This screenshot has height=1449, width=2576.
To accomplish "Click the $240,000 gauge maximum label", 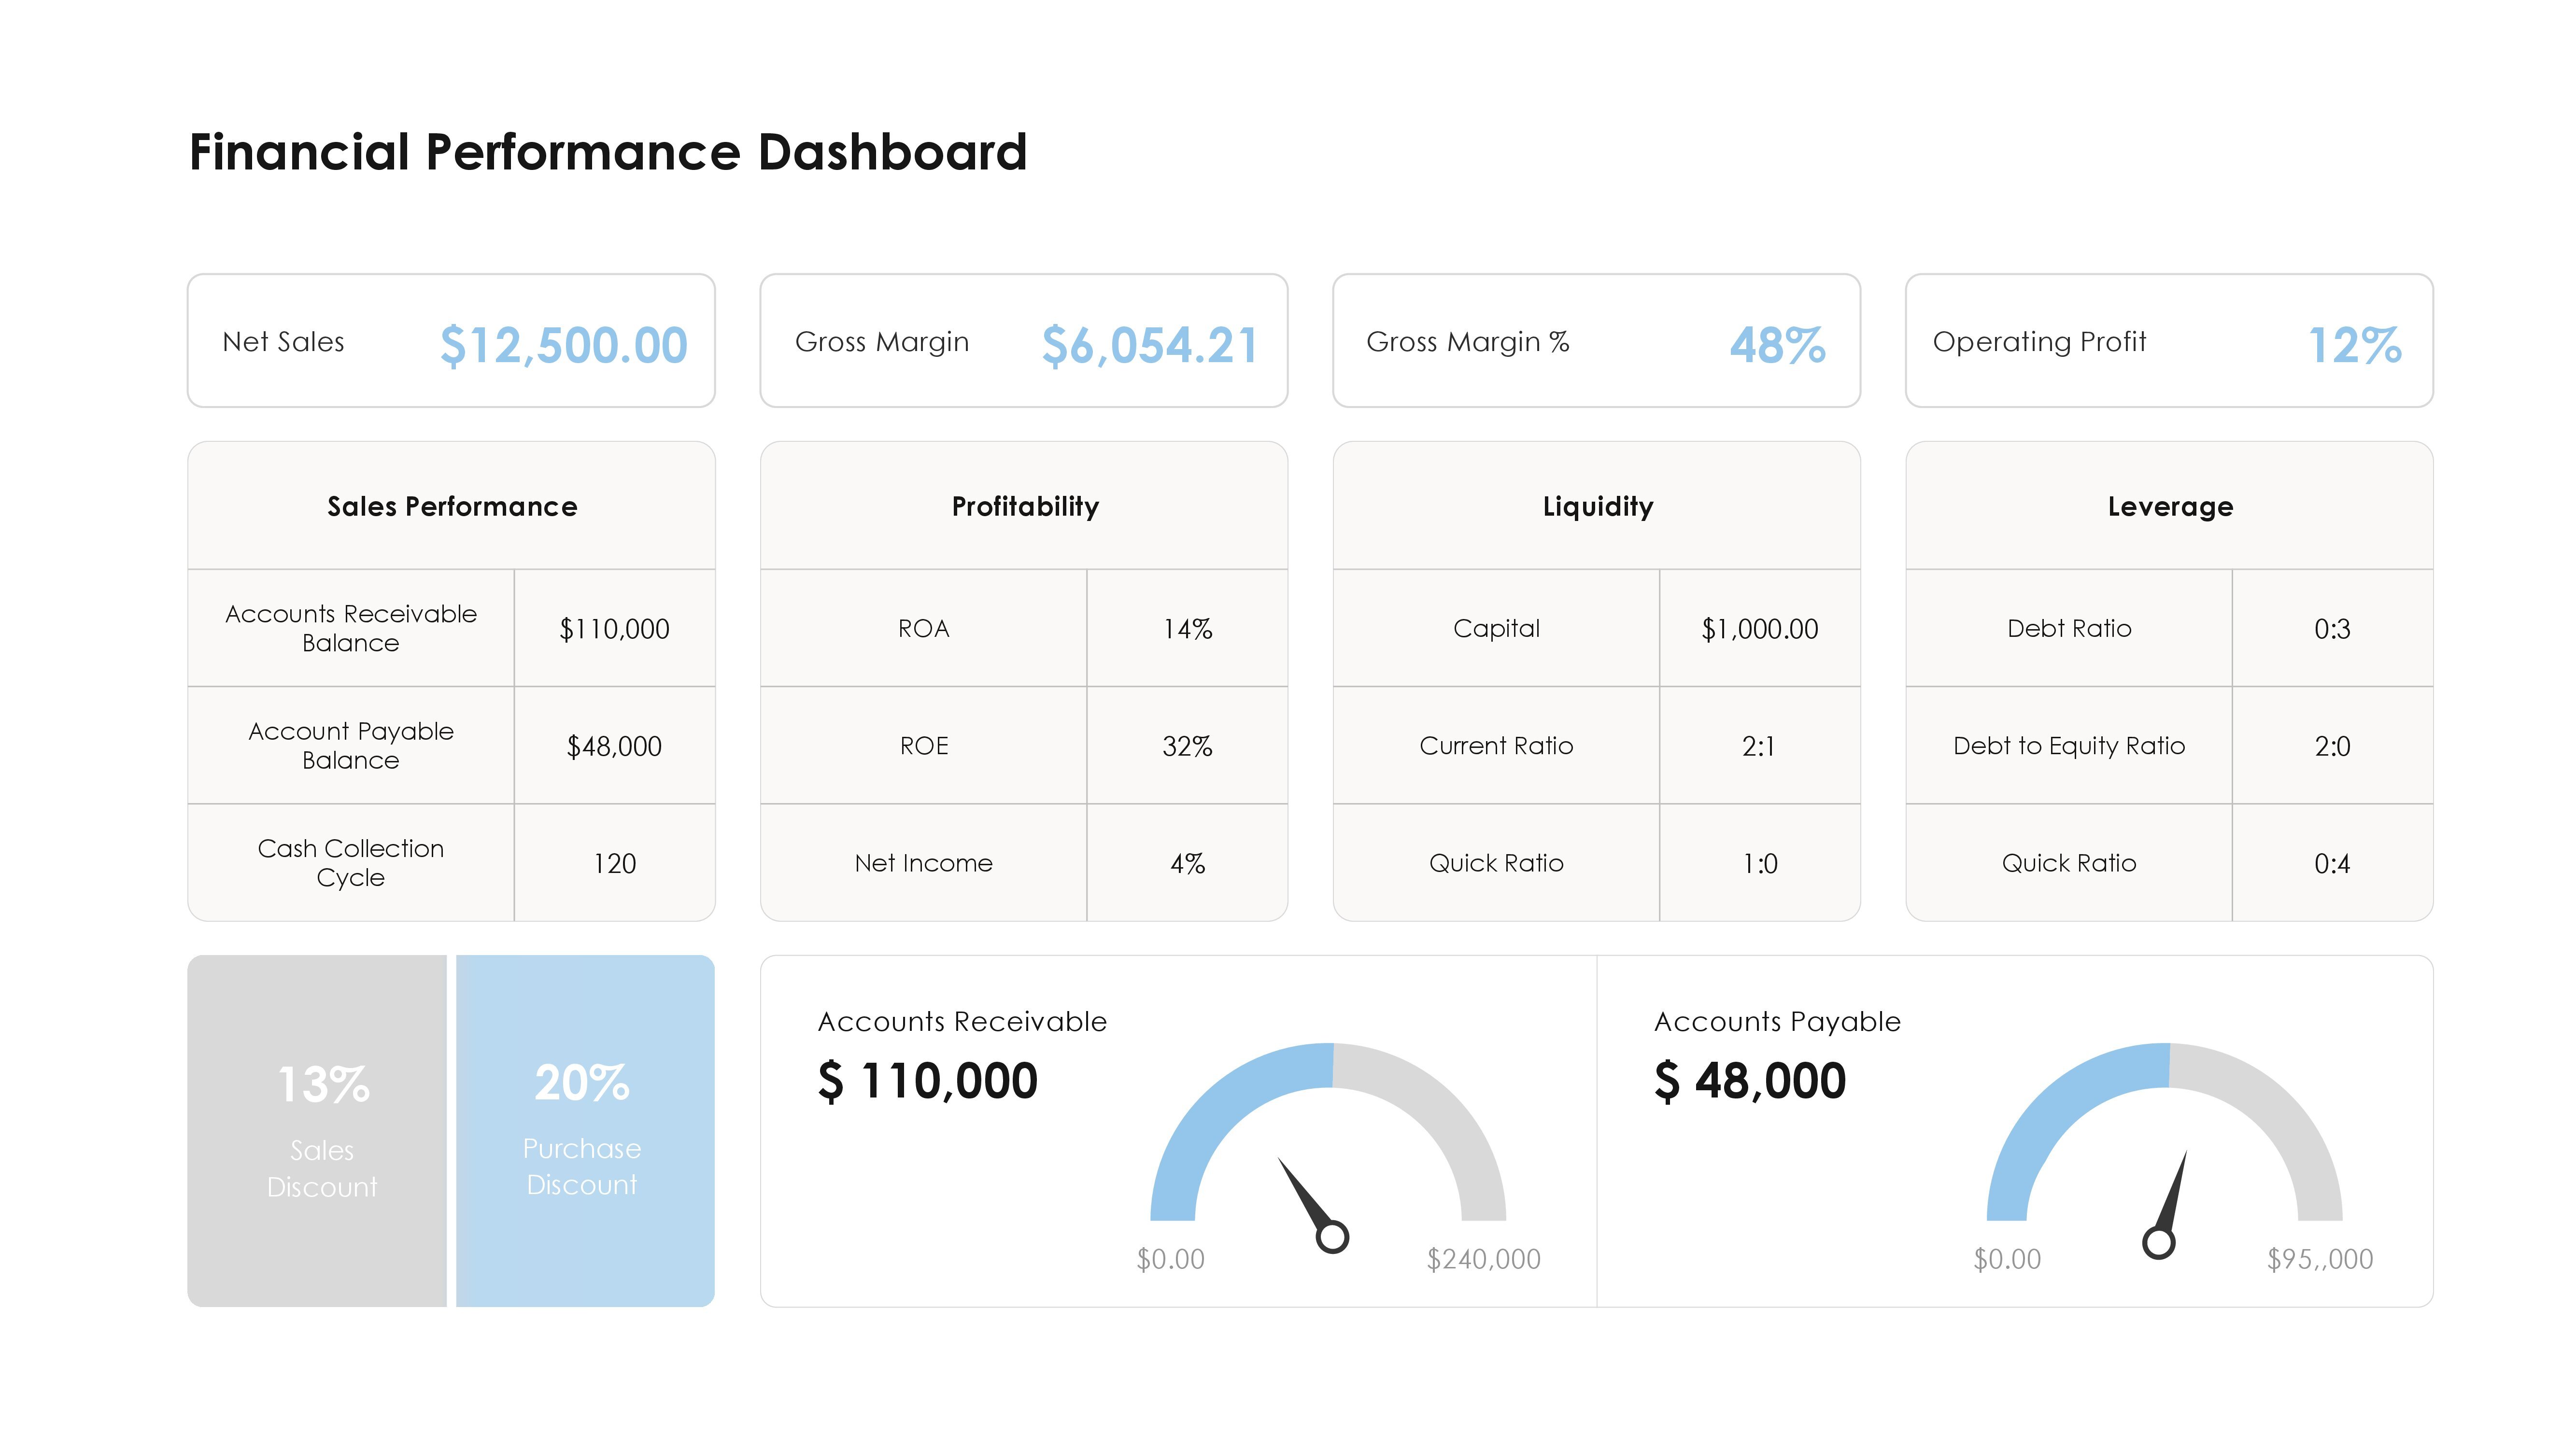I will pos(1483,1259).
